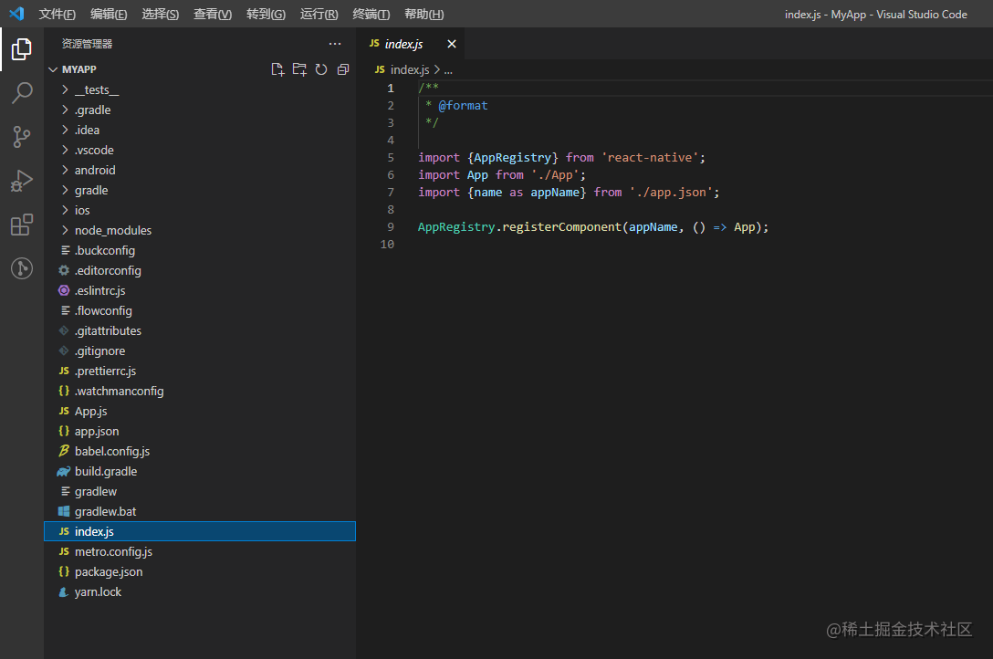This screenshot has width=993, height=659.
Task: Open the Run and Debug view
Action: tap(22, 181)
